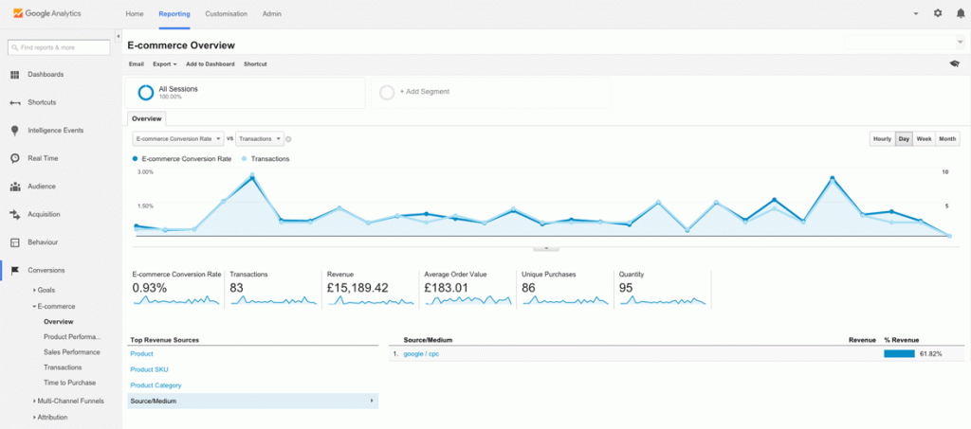Click the graduation cap education icon
Viewport: 971px width, 429px height.
tap(954, 63)
